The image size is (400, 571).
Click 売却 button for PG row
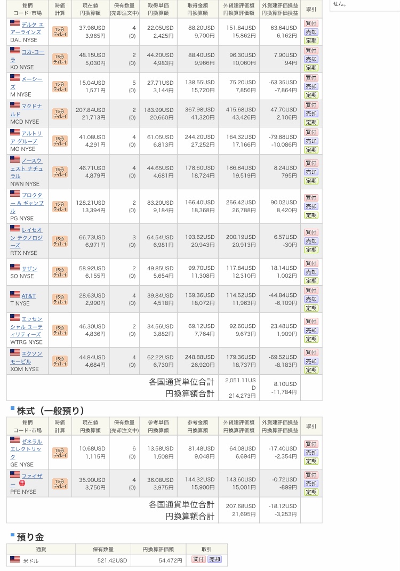click(x=311, y=207)
